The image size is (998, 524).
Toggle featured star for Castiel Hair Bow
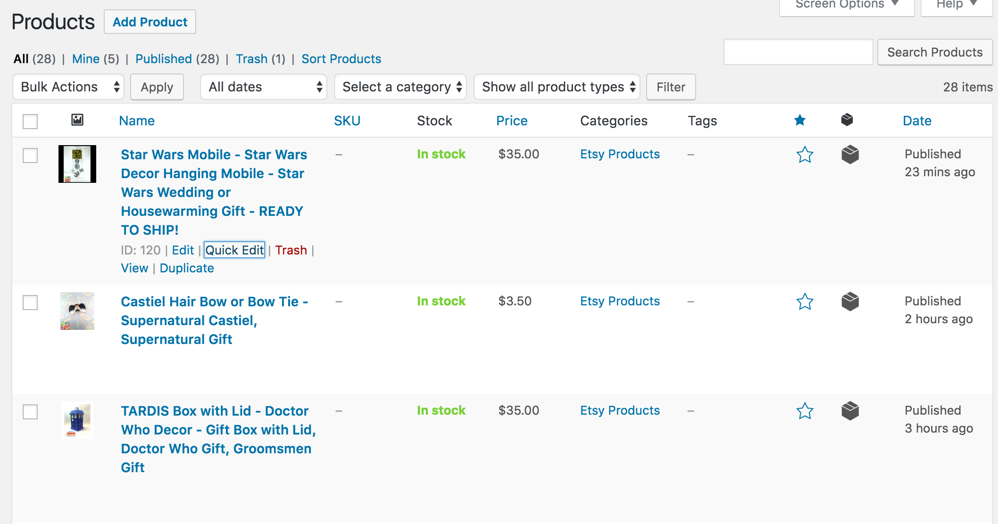(805, 302)
